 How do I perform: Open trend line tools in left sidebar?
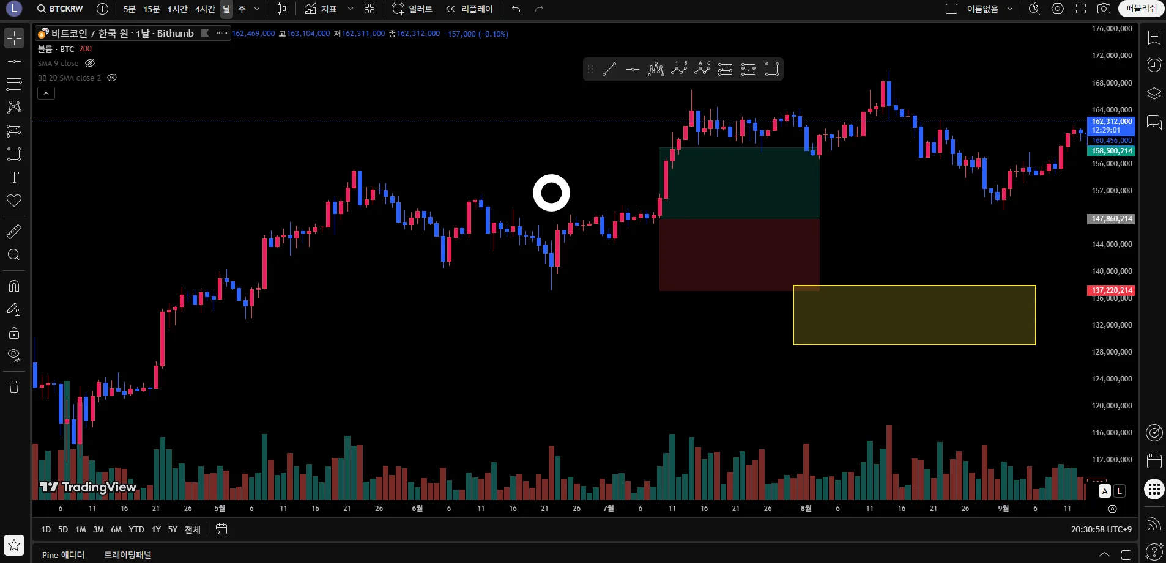click(14, 61)
